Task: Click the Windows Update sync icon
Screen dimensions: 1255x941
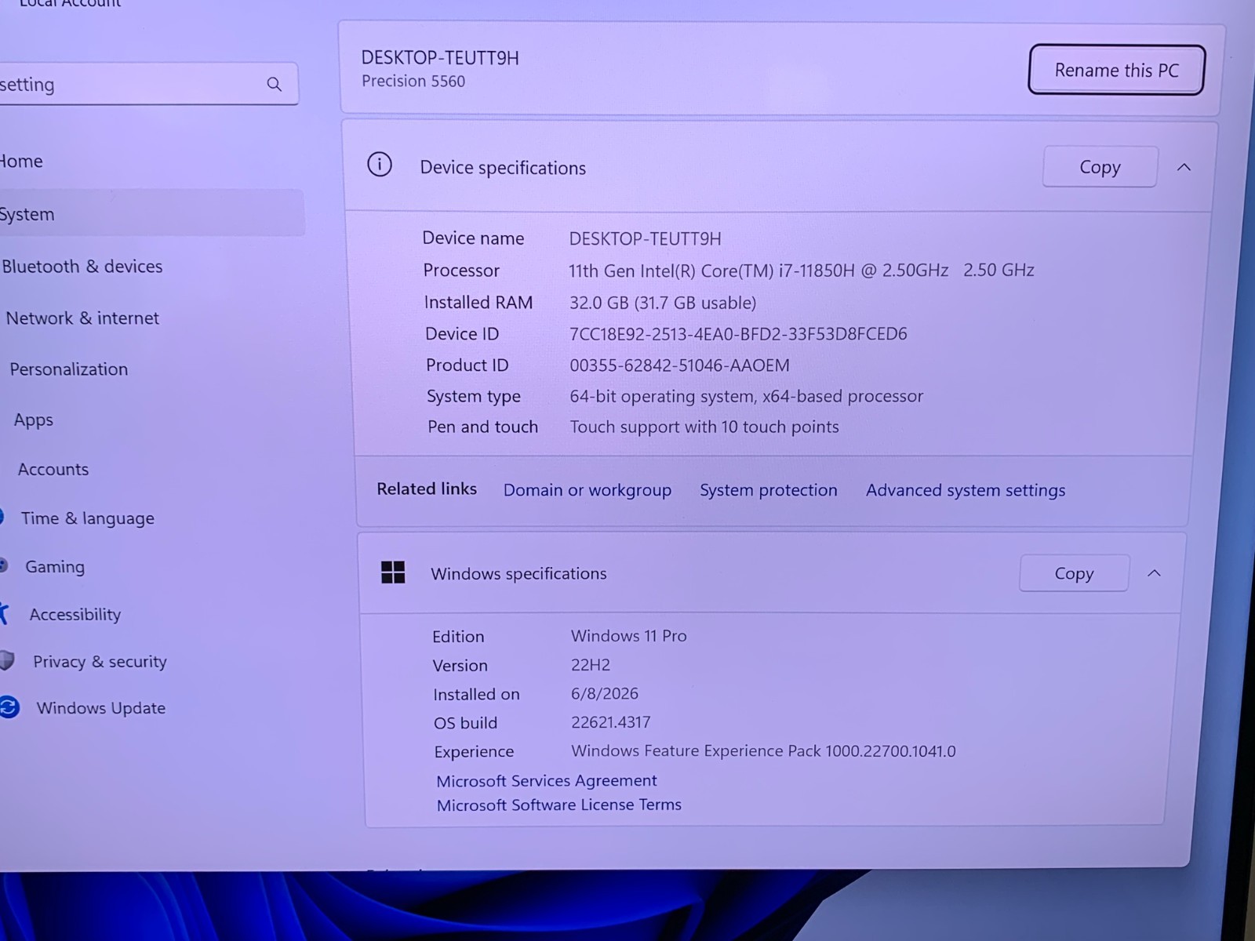Action: pyautogui.click(x=9, y=707)
